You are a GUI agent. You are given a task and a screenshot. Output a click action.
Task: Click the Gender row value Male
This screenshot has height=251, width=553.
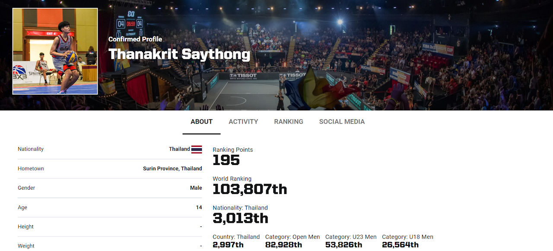point(196,188)
